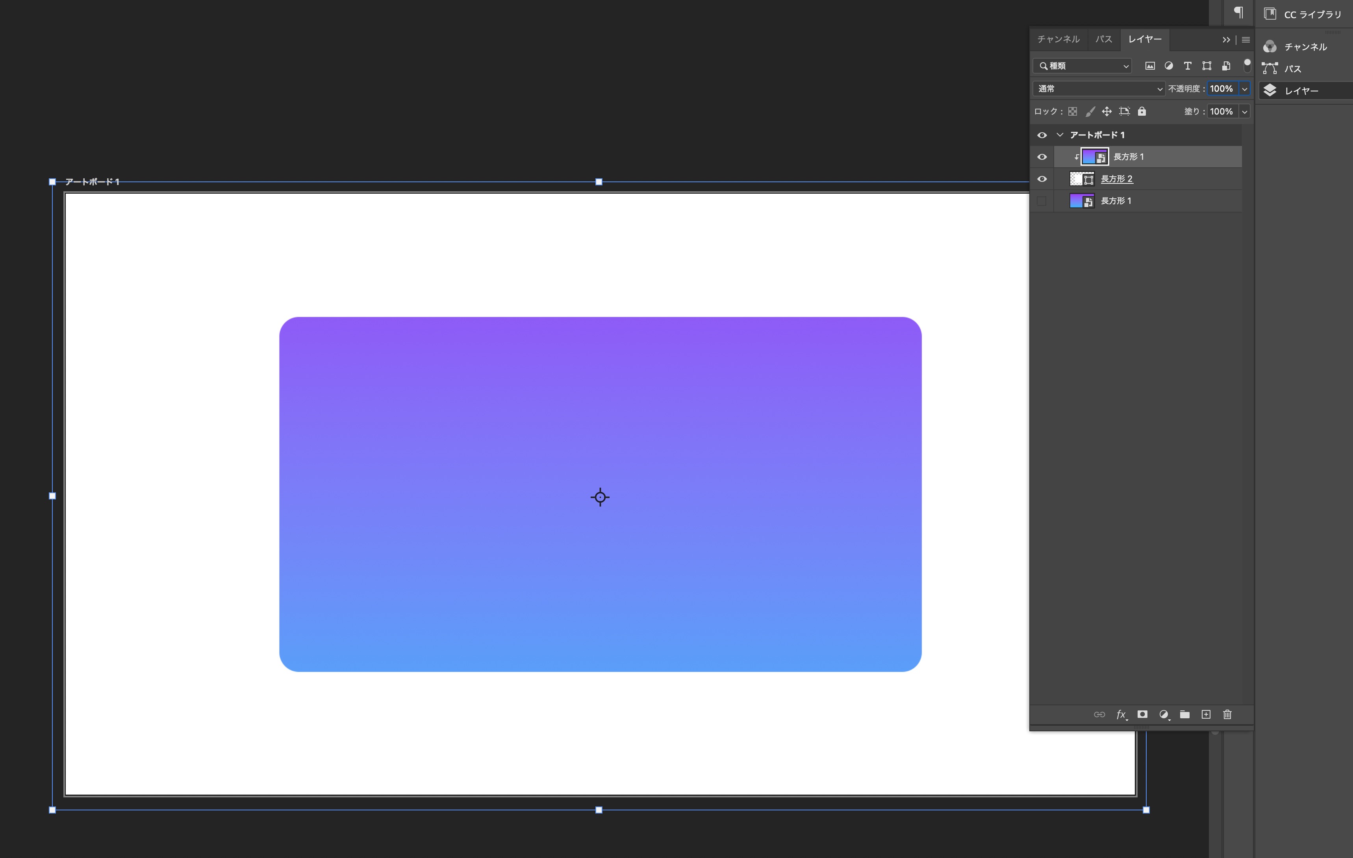Select the 長方形 2 layer name
The image size is (1353, 858).
coord(1116,179)
